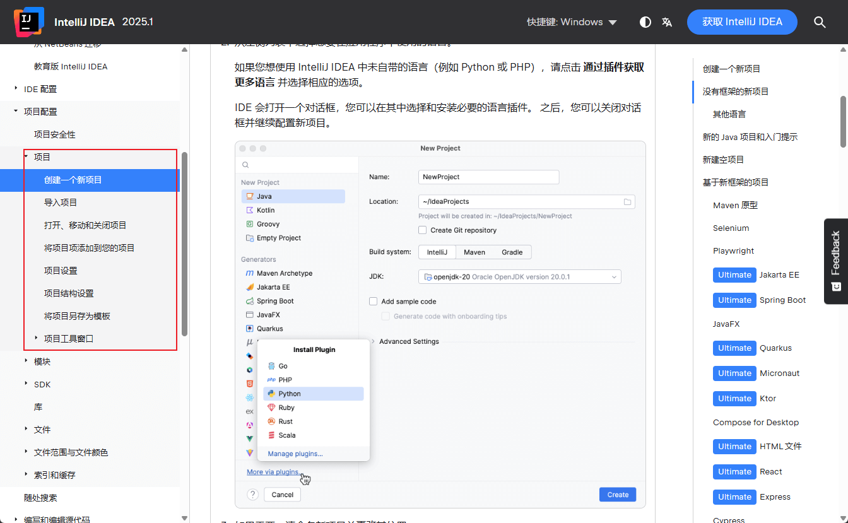Click the Ultimate badge beside Quarkus
Image resolution: width=848 pixels, height=523 pixels.
[734, 348]
